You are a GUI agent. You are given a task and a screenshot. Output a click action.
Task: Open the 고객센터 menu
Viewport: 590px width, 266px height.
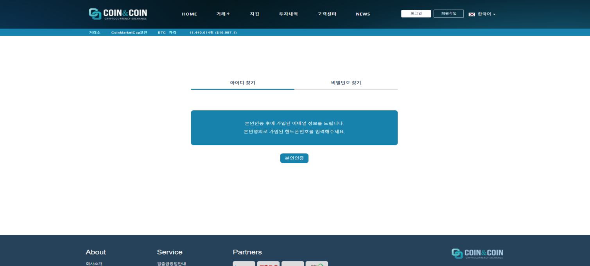327,14
